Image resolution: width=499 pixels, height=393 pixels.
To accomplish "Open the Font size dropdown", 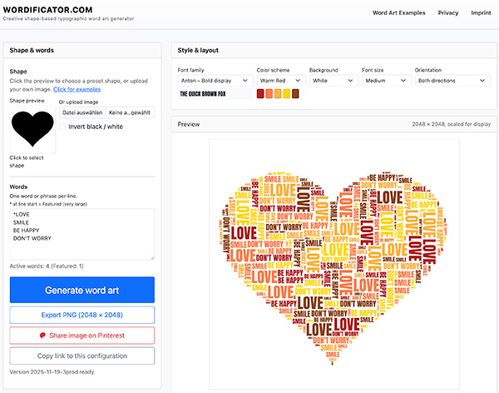I will 387,81.
